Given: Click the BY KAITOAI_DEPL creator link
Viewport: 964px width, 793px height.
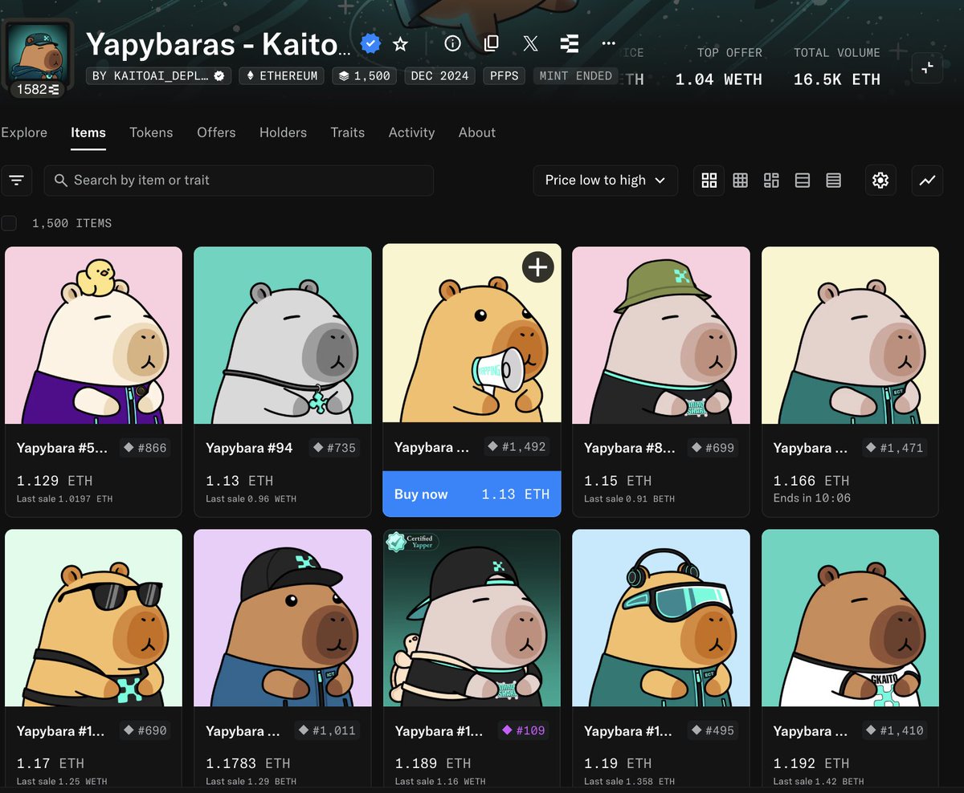Looking at the screenshot, I should tap(160, 76).
